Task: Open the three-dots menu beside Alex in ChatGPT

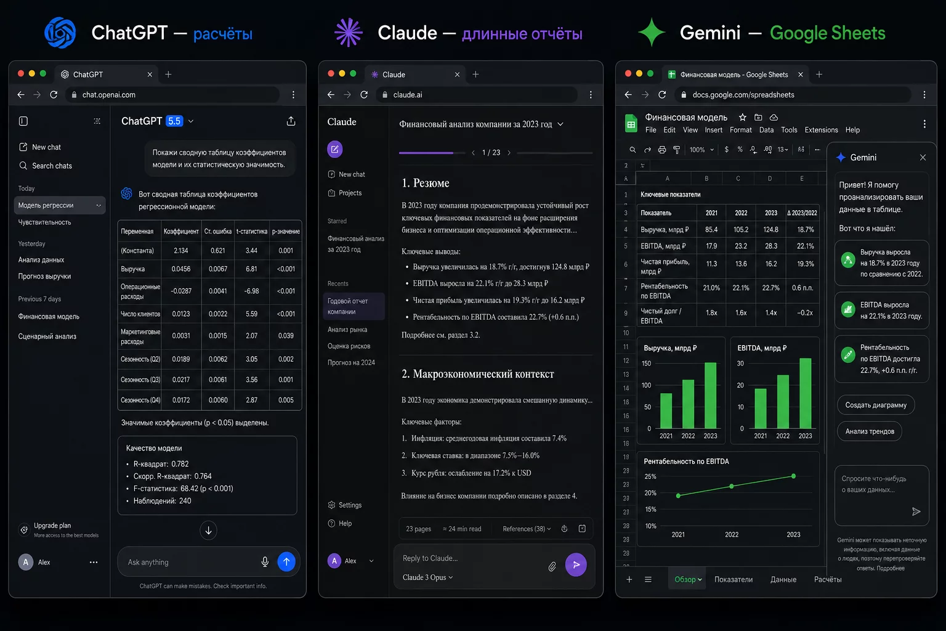Action: coord(94,562)
